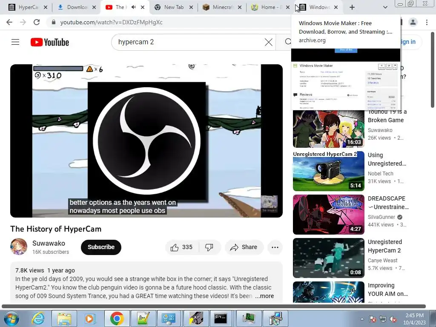
Task: Close the Minecraft tab
Action: coord(240,7)
